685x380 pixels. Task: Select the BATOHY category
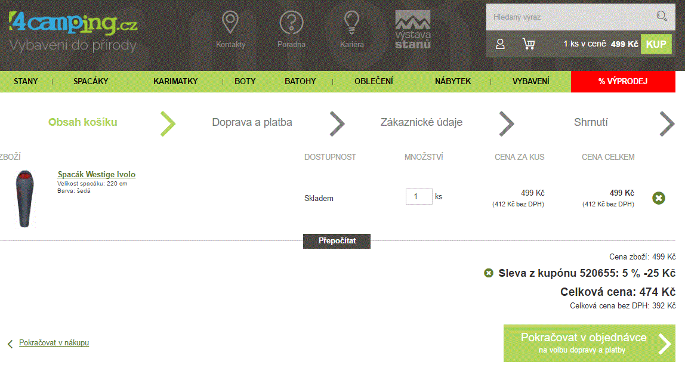tap(300, 82)
